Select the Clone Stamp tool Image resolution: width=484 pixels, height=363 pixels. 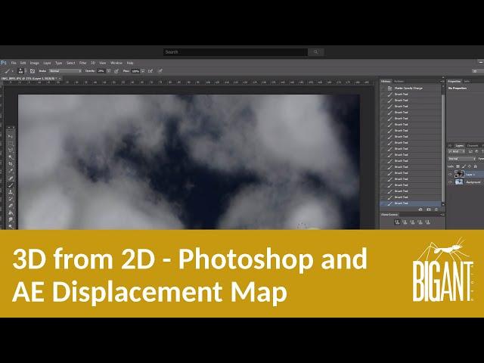point(11,191)
